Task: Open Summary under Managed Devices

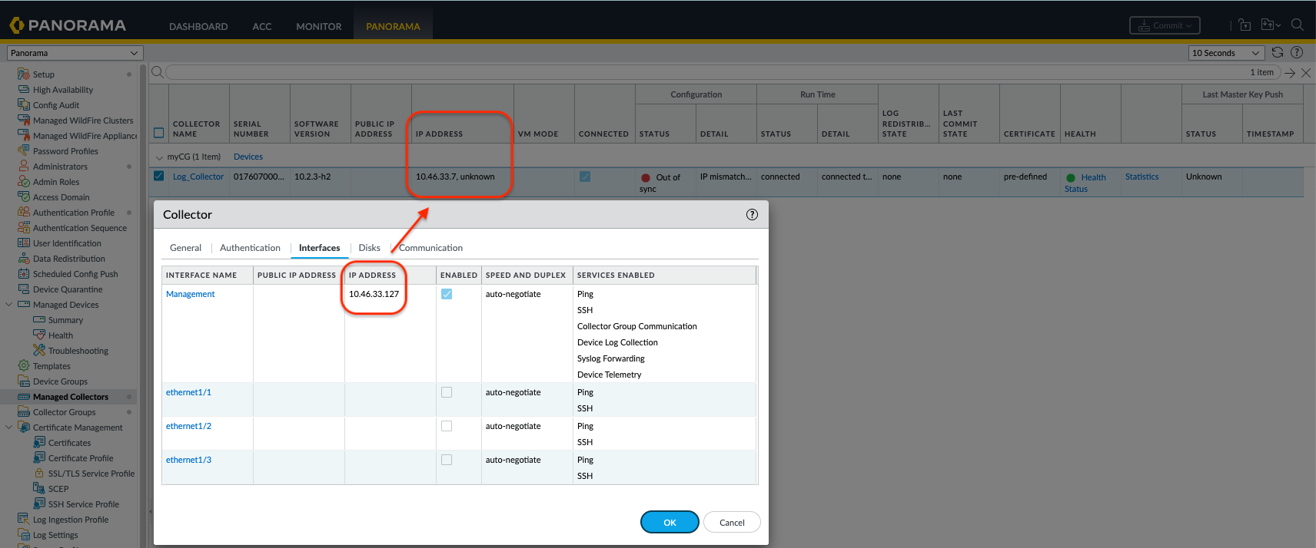Action: [x=65, y=320]
